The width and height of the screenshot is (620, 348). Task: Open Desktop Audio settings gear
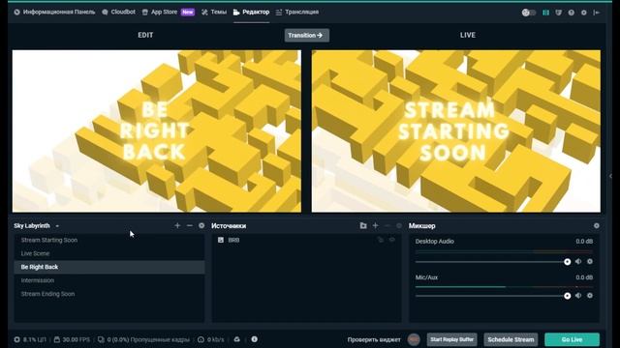click(590, 261)
